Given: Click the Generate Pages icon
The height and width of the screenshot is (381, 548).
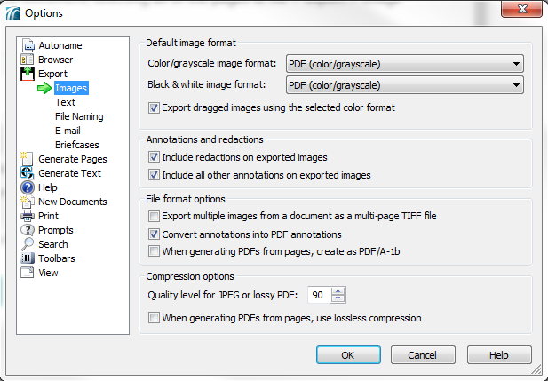Looking at the screenshot, I should tap(28, 159).
